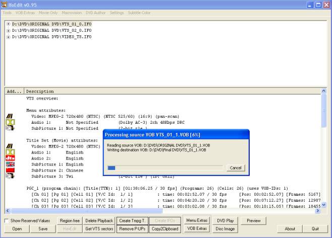332x238 pixels.
Task: Click the IfoEdit title bar app icon
Action: coord(4,5)
